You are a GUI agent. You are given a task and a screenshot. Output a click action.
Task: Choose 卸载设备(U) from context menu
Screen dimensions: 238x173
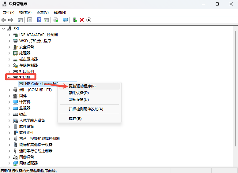(89, 100)
